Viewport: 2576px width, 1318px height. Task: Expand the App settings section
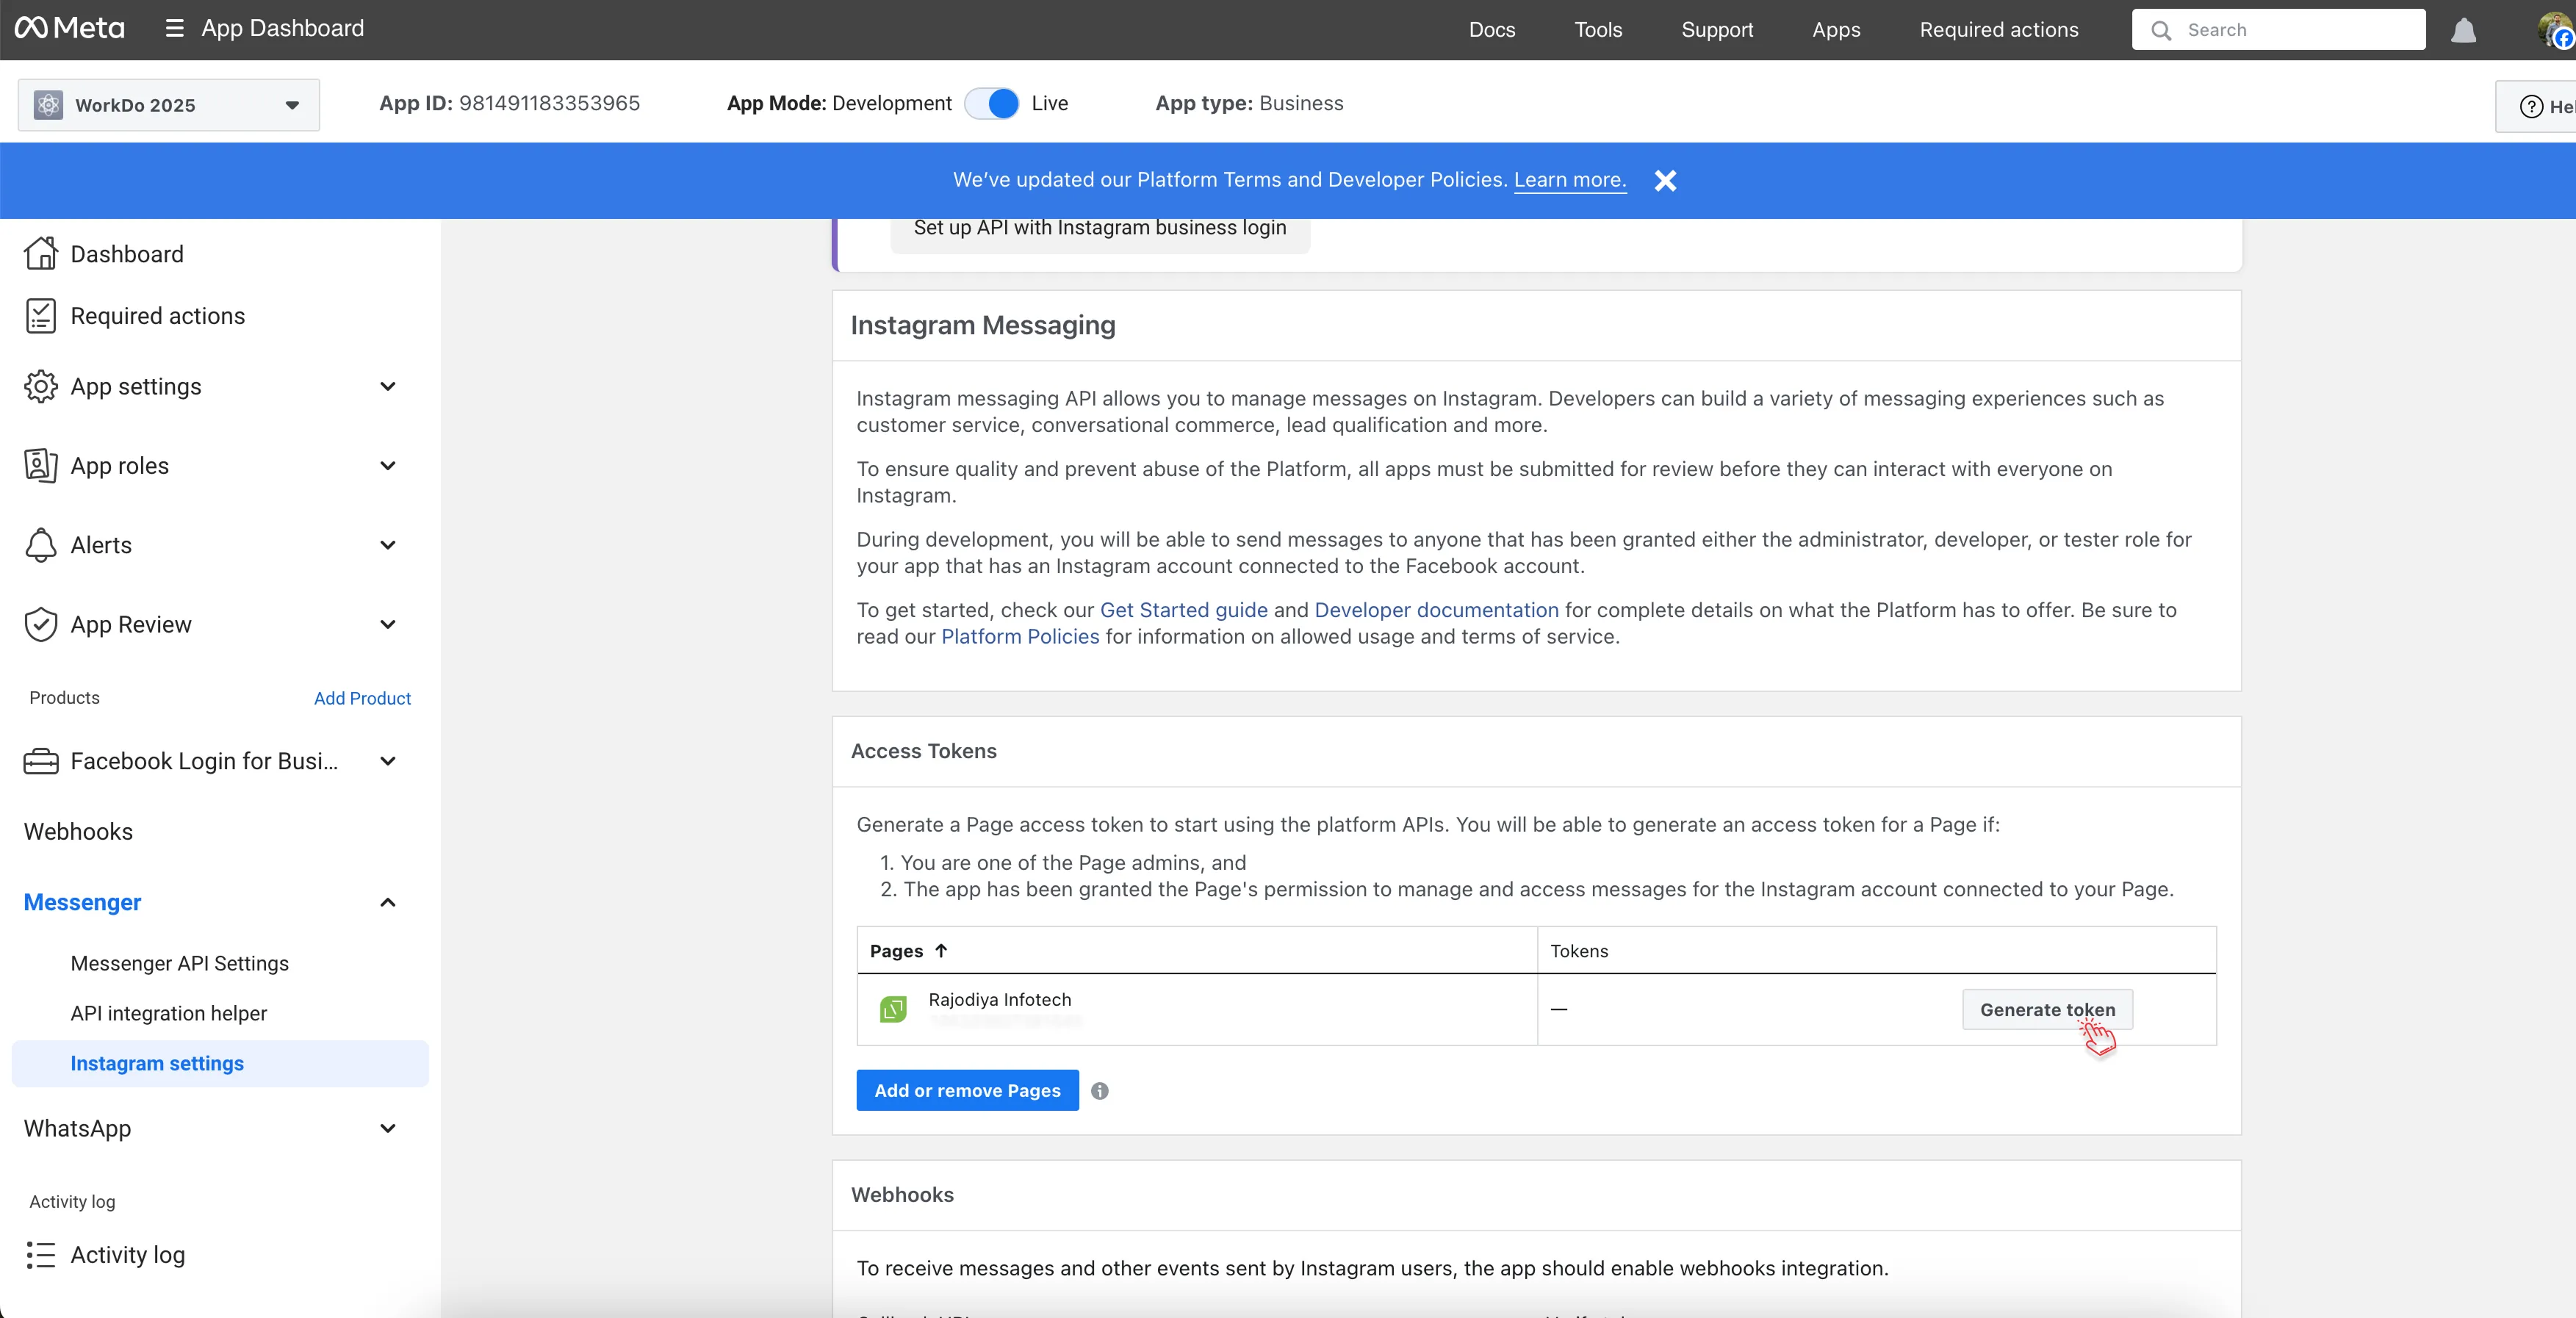pos(388,387)
